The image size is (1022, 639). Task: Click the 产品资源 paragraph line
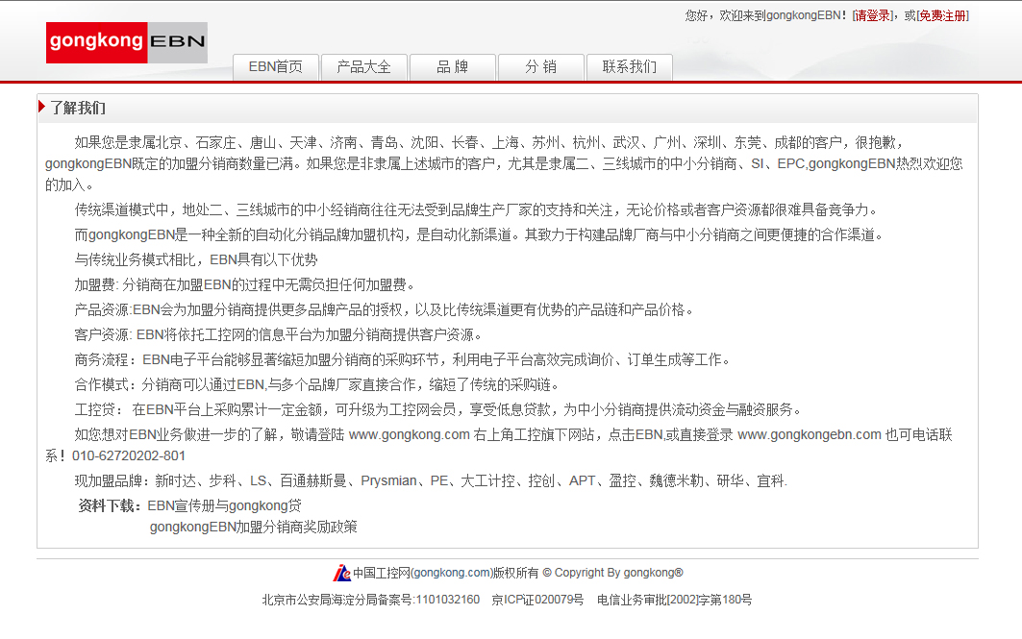(x=384, y=309)
